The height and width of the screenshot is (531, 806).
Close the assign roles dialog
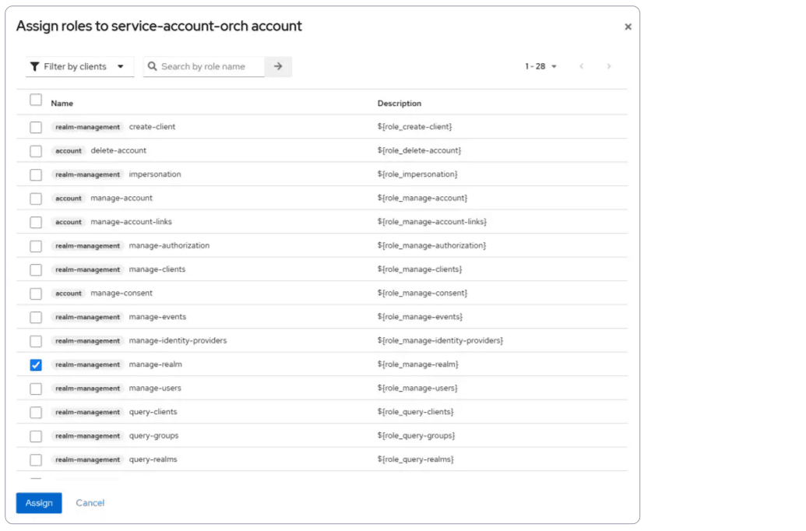pos(628,27)
